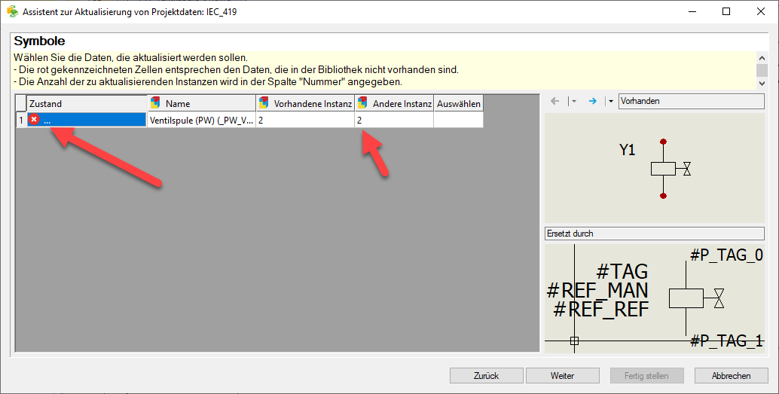Click the Abbrechen button
Viewport: 779px width, 394px height.
tap(731, 375)
